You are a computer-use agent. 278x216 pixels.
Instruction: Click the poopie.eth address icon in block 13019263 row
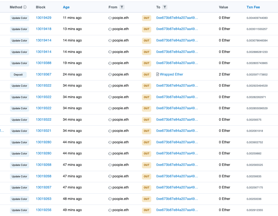[x=110, y=199]
